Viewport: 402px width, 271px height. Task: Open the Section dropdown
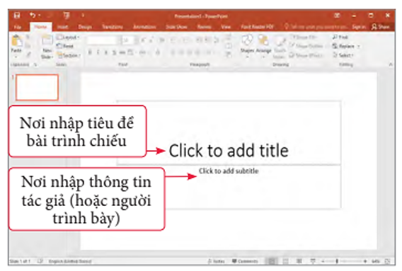point(68,55)
